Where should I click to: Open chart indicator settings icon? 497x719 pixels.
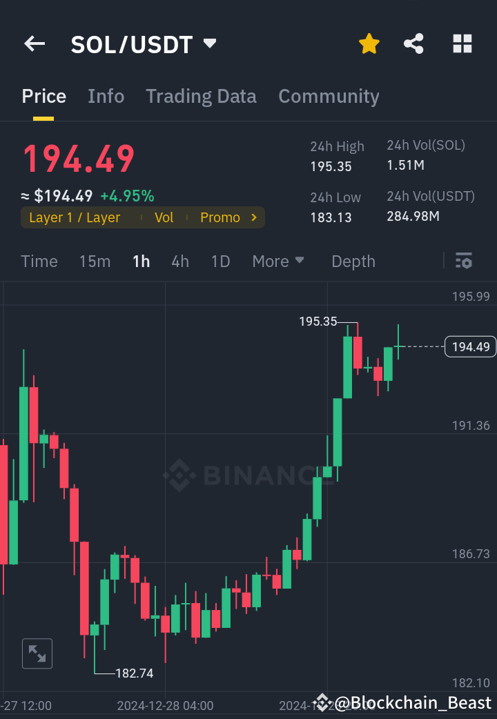click(x=463, y=261)
